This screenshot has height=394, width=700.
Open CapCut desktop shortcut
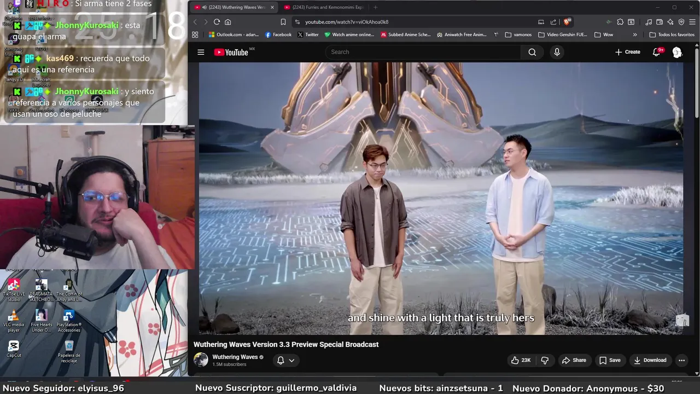pos(14,349)
